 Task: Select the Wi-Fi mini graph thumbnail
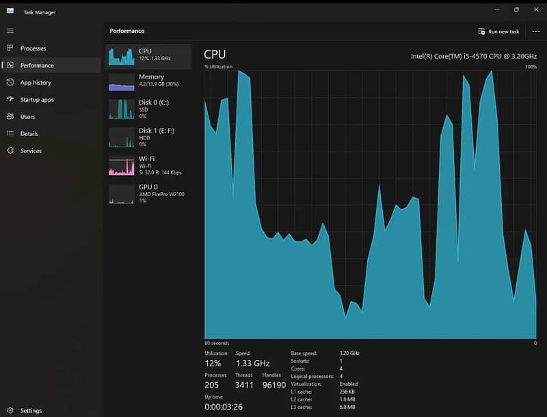(122, 165)
